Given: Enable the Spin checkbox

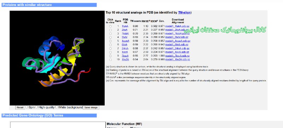Looking at the screenshot, I should pyautogui.click(x=27, y=107).
